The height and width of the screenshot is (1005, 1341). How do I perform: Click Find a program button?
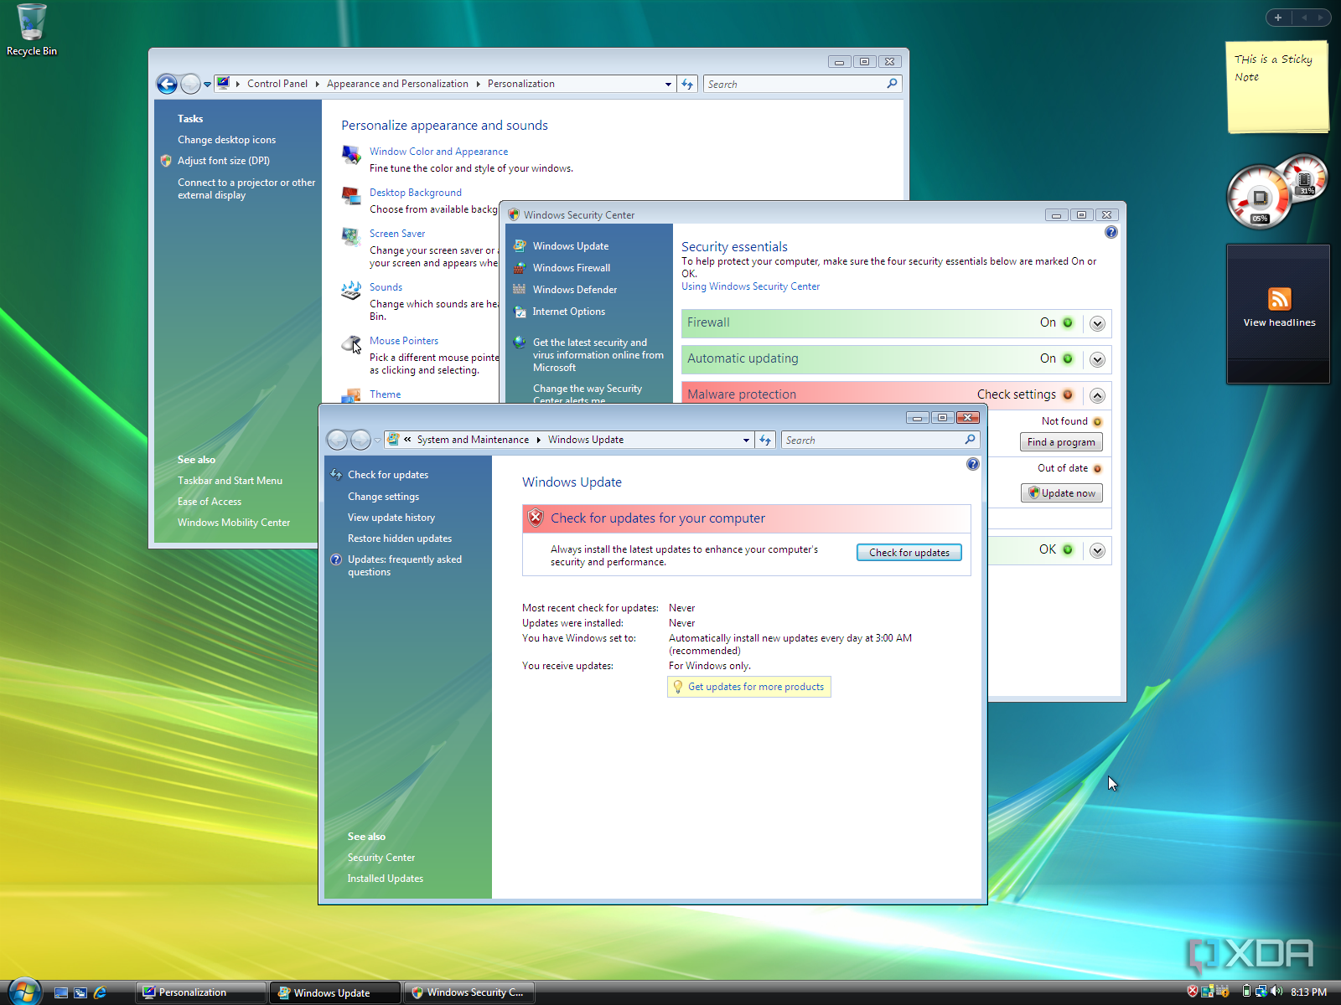1061,442
